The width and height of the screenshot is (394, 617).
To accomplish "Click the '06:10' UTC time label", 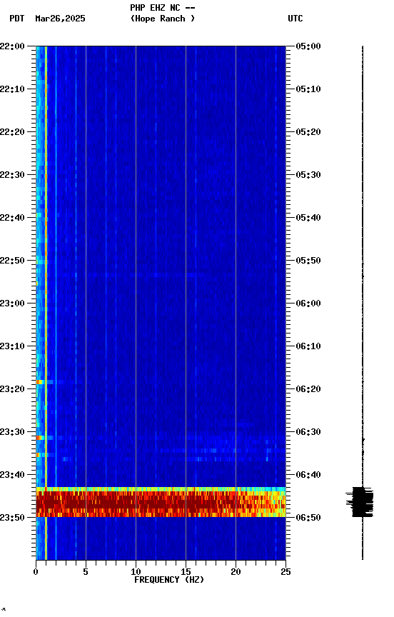I will (x=308, y=346).
